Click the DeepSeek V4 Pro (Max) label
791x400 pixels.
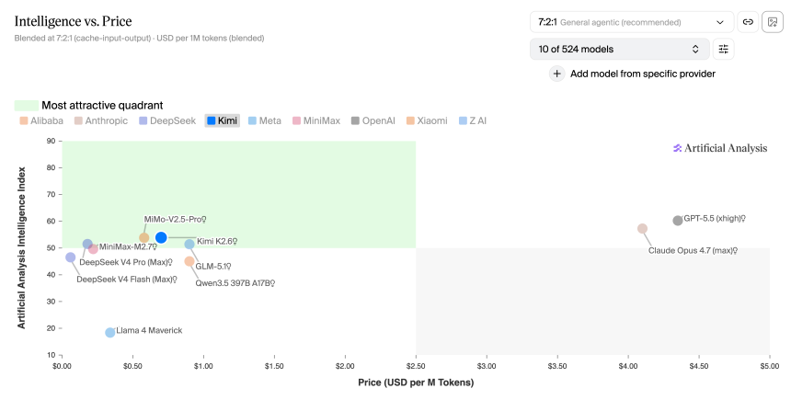click(x=126, y=262)
